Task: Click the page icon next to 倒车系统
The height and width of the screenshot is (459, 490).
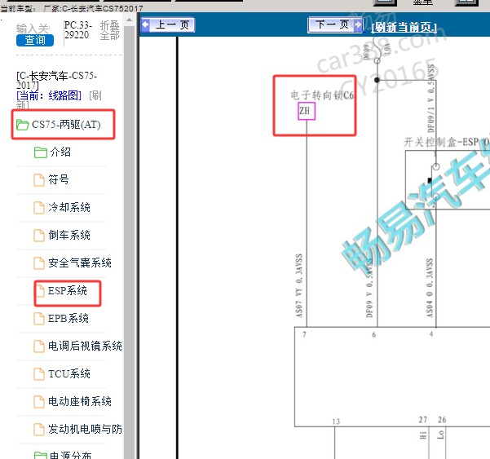Action: 39,236
